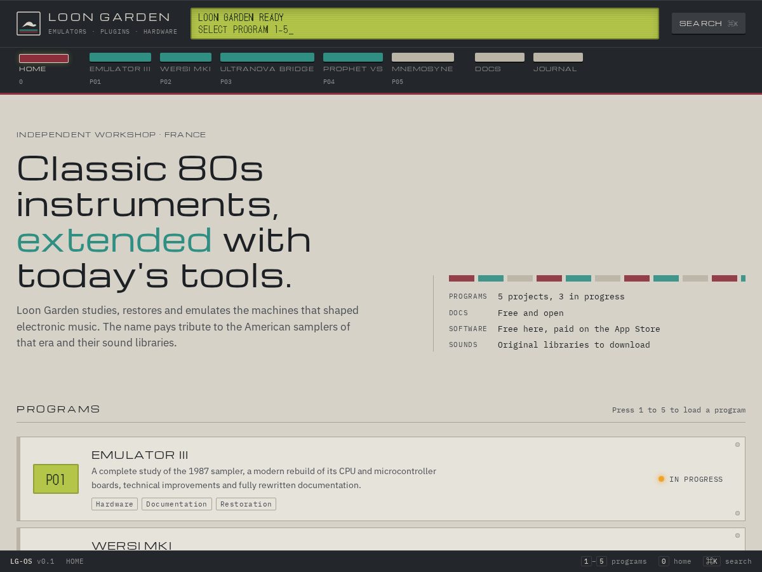Screen dimensions: 762x572
Task: Click the "home" shortcut hint in footer
Action: 675,561
